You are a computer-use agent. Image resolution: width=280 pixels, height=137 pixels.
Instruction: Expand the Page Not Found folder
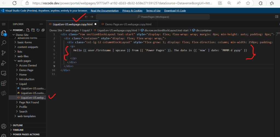pyautogui.click(x=29, y=102)
